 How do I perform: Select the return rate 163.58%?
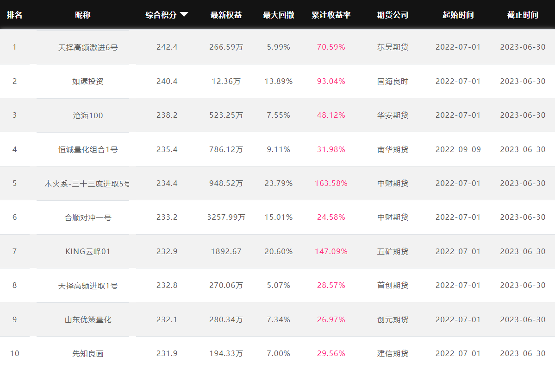click(x=331, y=183)
